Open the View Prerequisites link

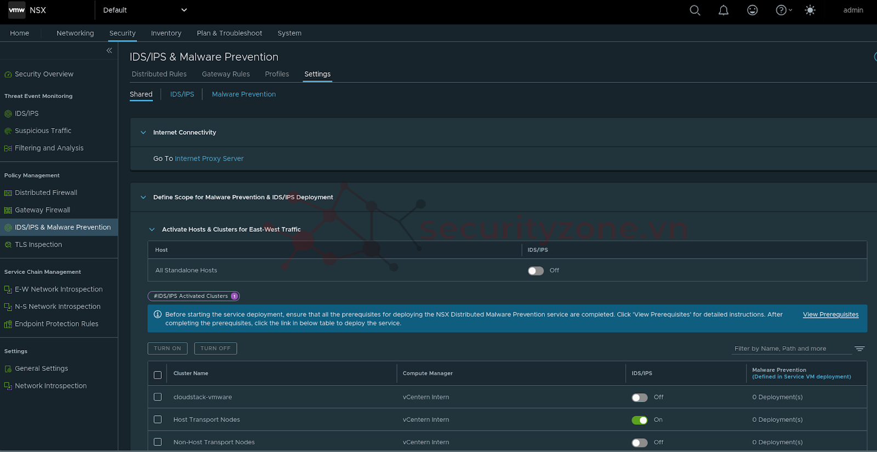click(x=830, y=314)
